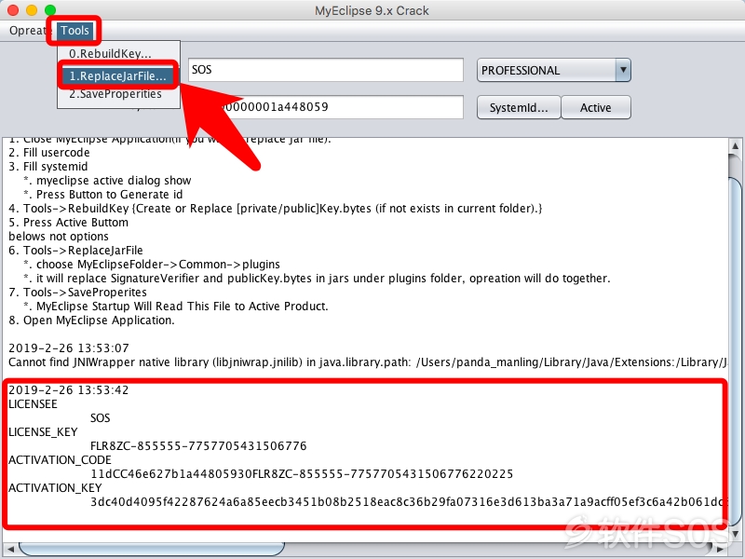Click the line '4. Tools->RebuildKey' instruction
Viewport: 745px width, 559px height.
click(276, 208)
